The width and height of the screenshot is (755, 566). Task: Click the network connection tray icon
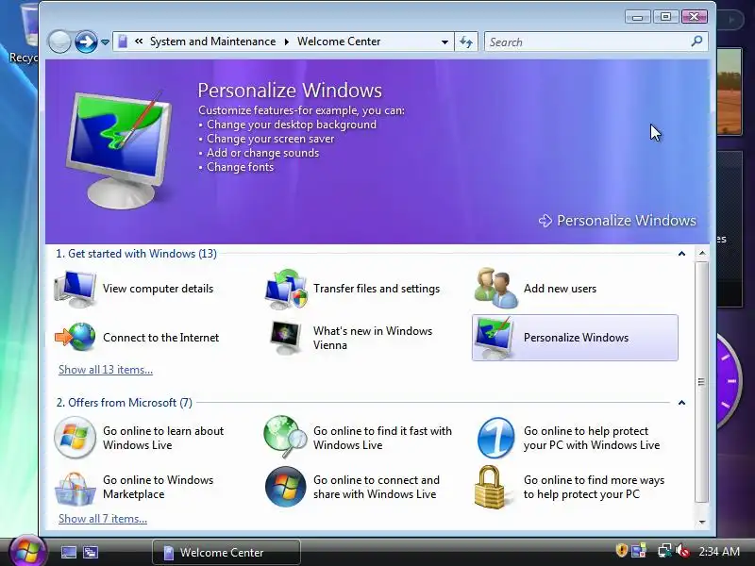[664, 551]
